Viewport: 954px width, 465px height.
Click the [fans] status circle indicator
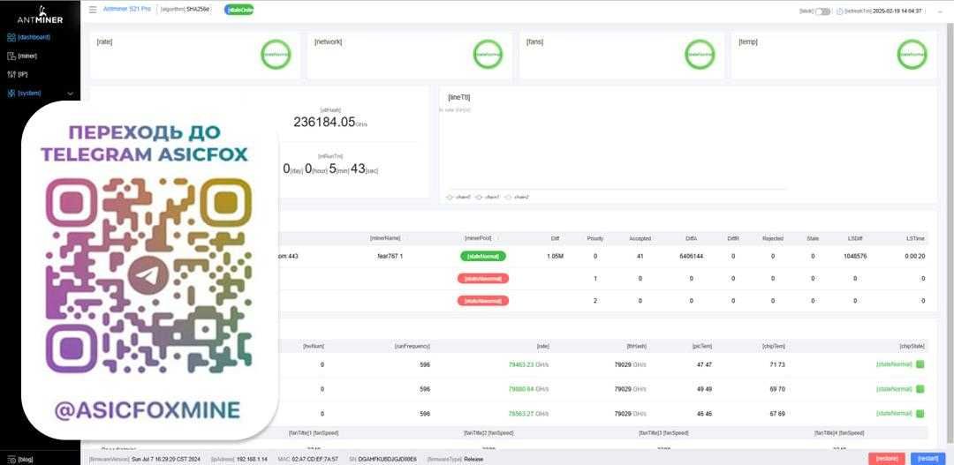click(x=700, y=54)
